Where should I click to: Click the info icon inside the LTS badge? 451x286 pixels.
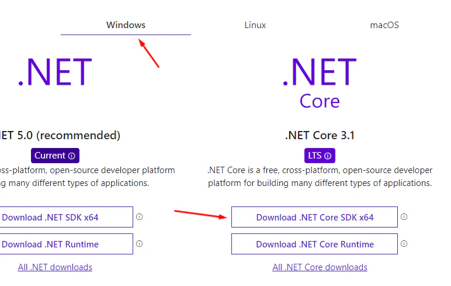328,156
